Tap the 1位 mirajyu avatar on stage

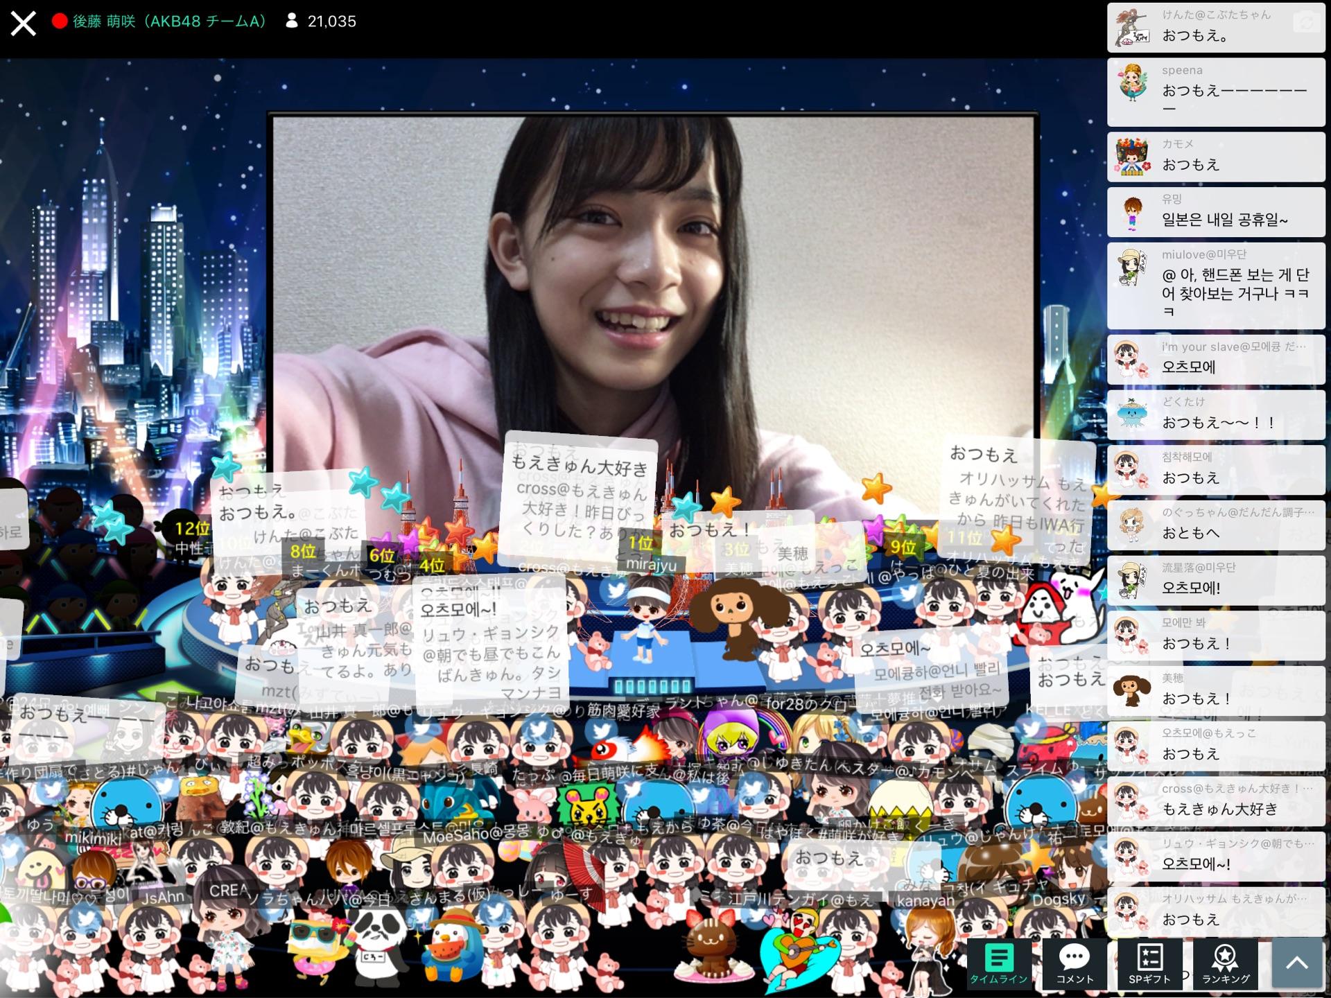click(x=647, y=619)
